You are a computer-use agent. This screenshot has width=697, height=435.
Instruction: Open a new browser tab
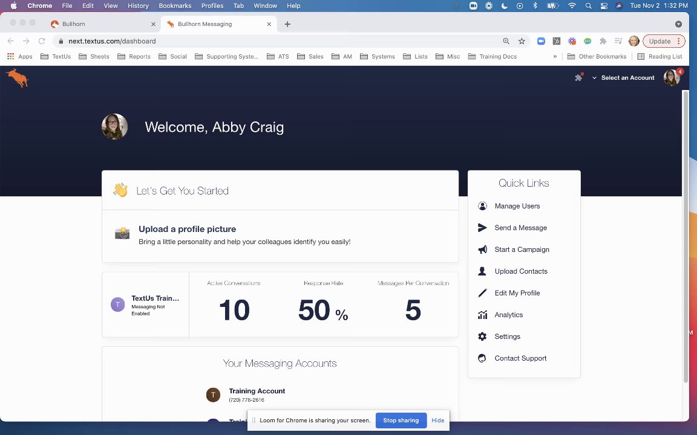(x=287, y=24)
